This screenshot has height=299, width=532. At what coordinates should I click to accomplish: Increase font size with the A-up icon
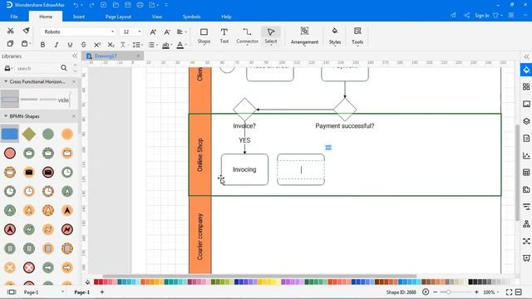tap(153, 32)
